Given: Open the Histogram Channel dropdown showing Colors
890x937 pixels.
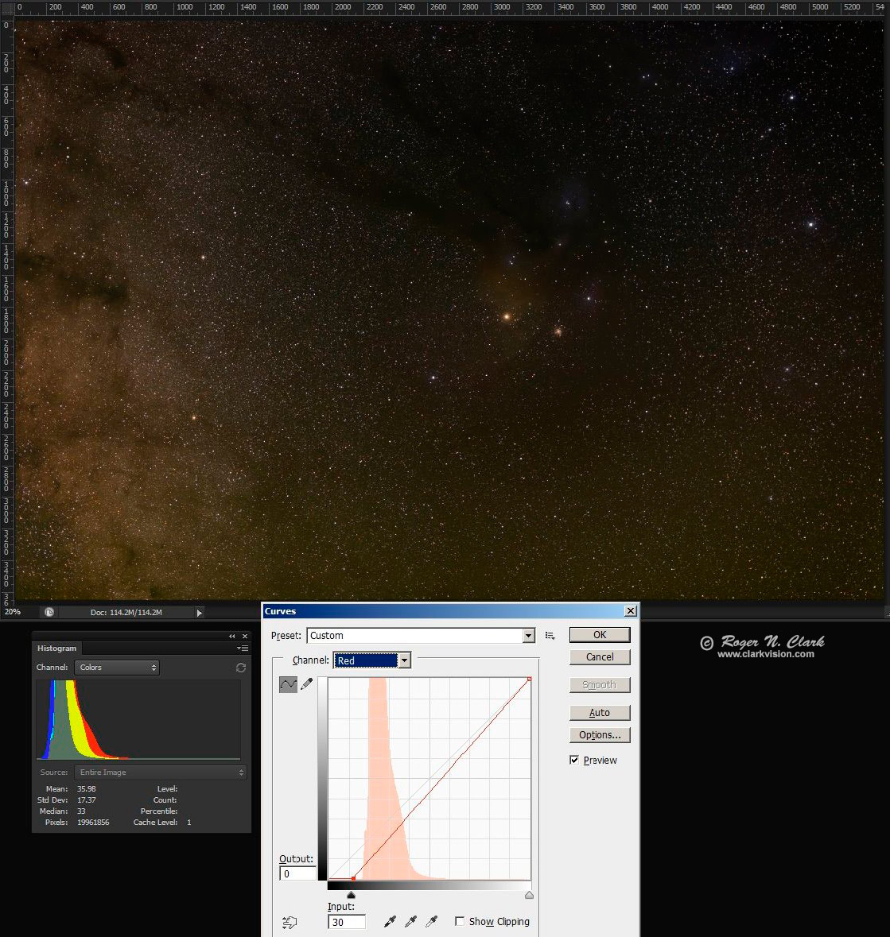Looking at the screenshot, I should tap(117, 668).
